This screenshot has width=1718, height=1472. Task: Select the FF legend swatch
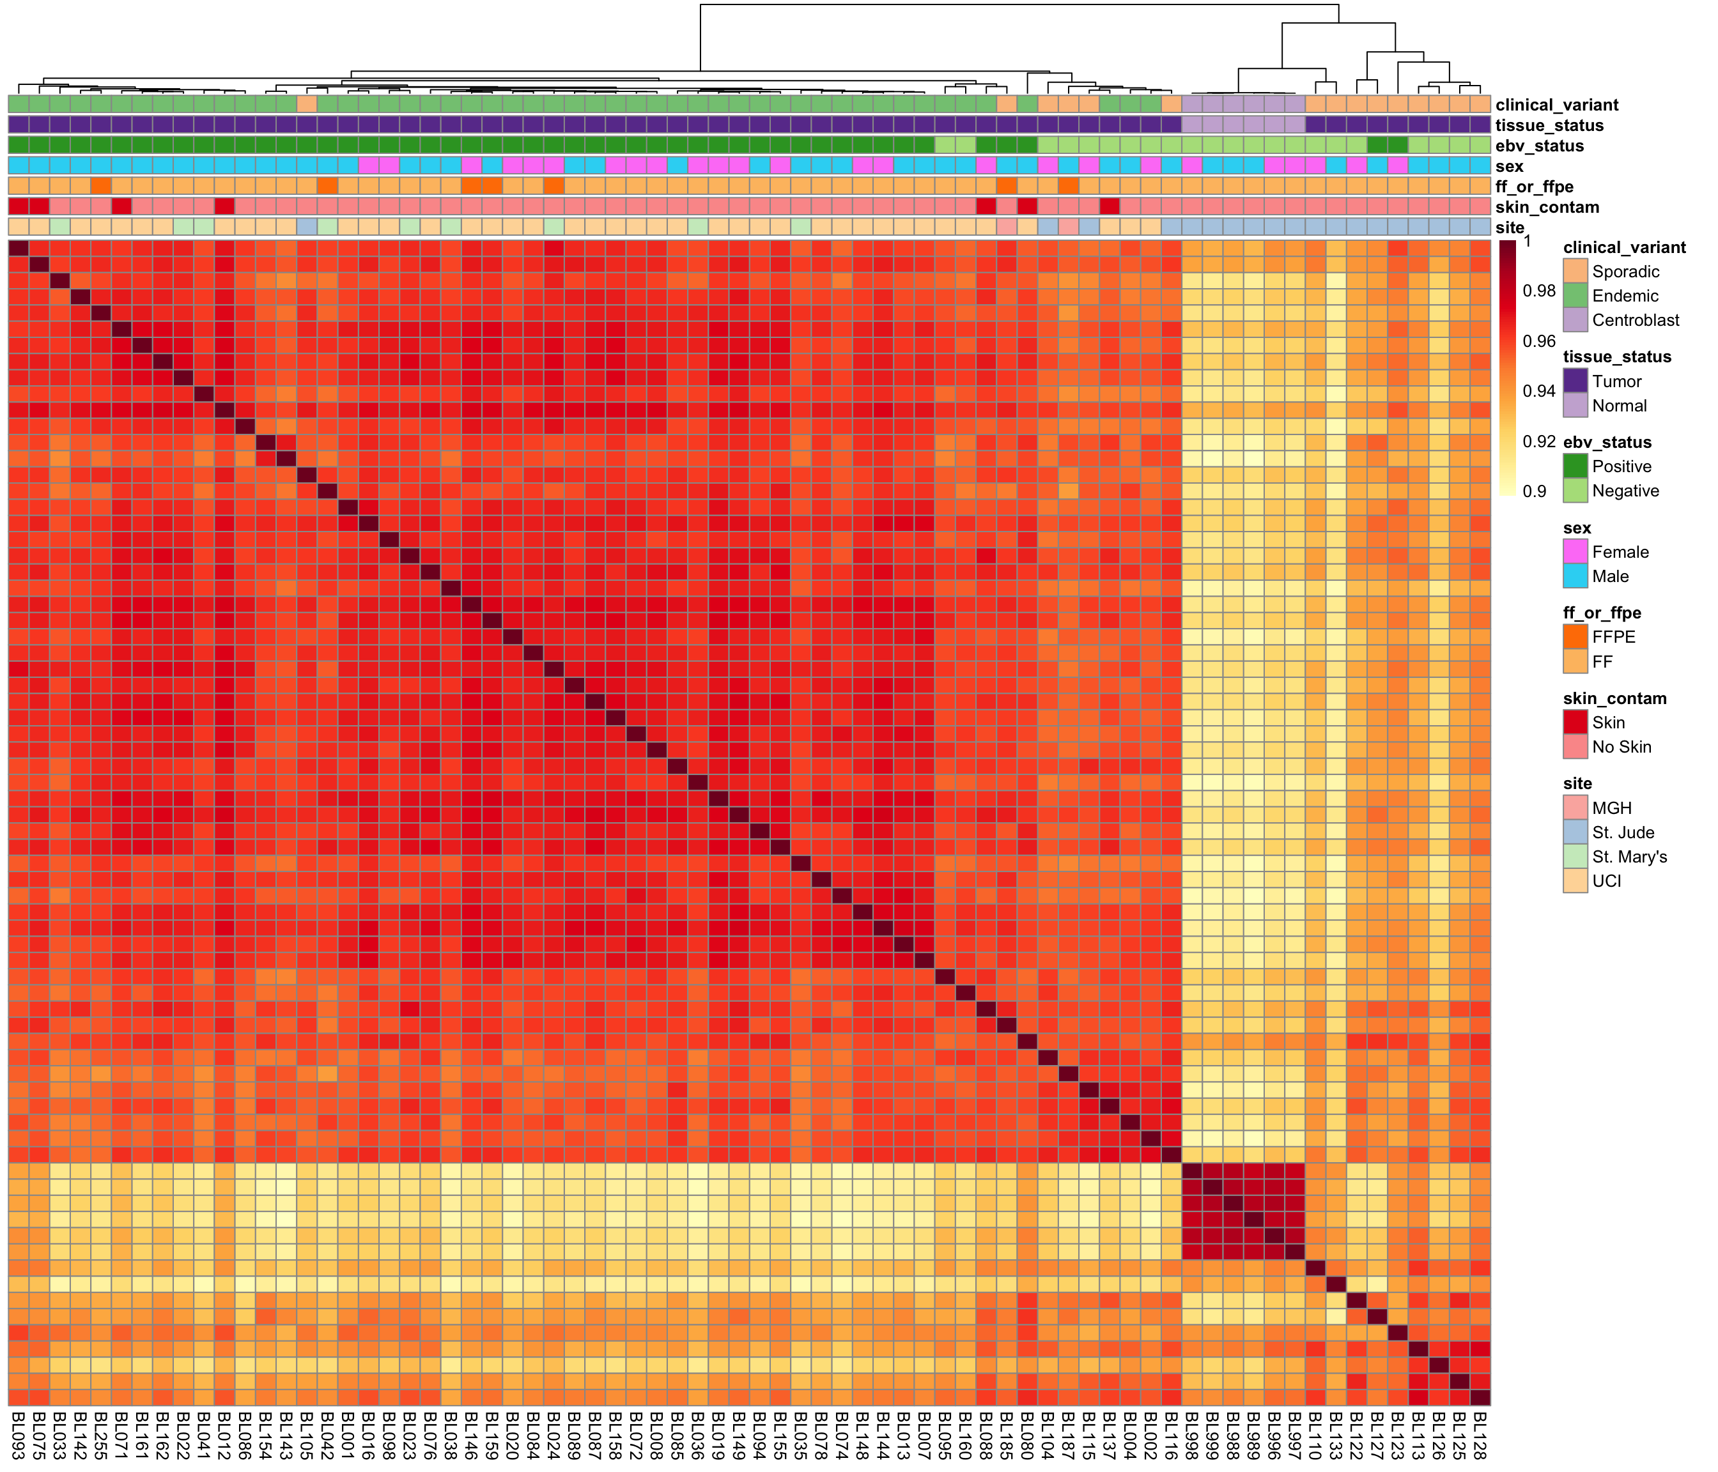point(1575,661)
